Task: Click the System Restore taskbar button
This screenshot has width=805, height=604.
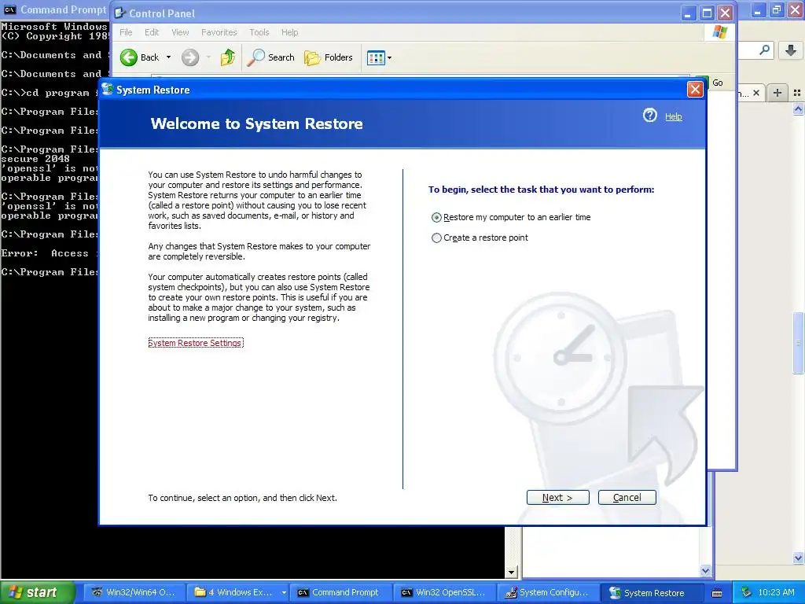Action: pyautogui.click(x=652, y=592)
